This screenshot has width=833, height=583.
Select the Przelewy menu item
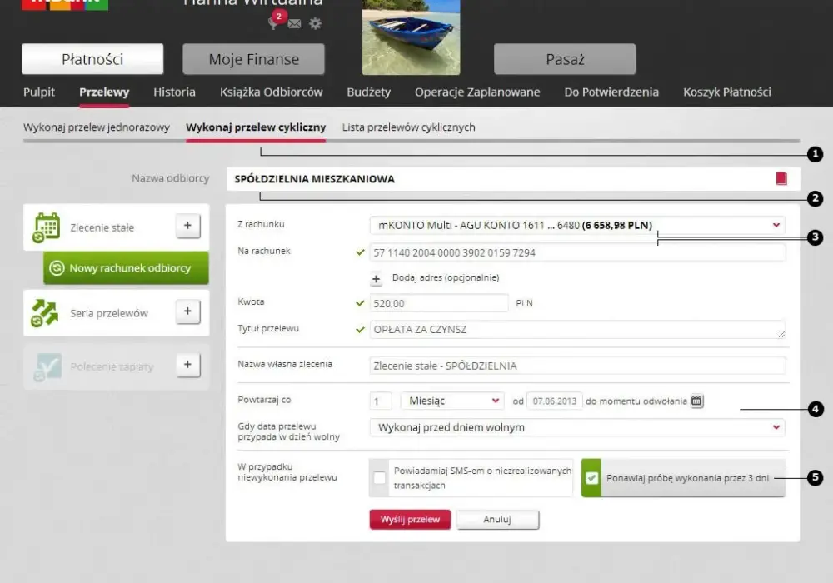pyautogui.click(x=104, y=92)
